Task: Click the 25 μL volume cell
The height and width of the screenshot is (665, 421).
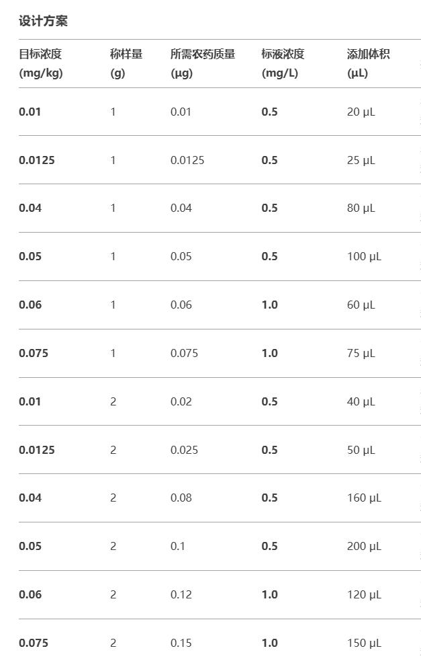Action: (x=361, y=160)
